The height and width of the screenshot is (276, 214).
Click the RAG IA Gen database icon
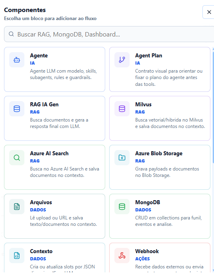click(17, 109)
